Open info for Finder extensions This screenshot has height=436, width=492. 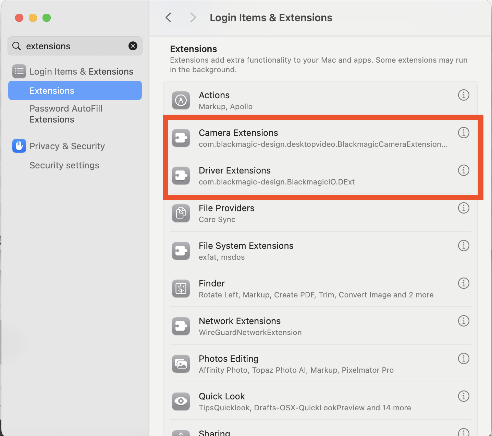tap(464, 283)
